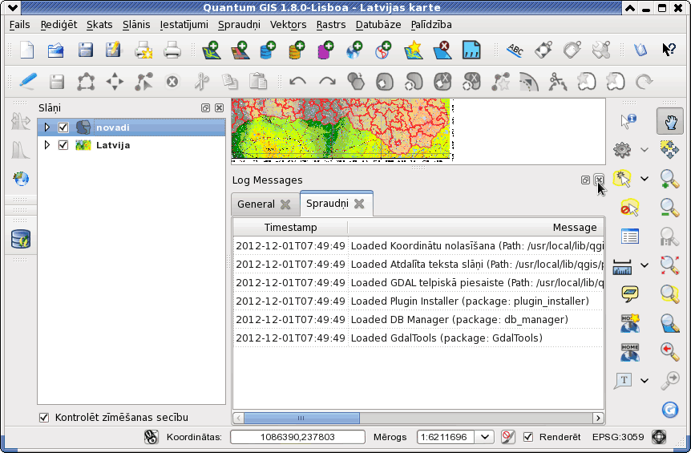Viewport: 691px width, 453px height.
Task: Toggle visibility of the Latvija layer
Action: click(63, 145)
